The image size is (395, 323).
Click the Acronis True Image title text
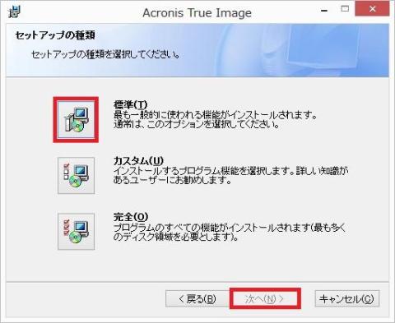[x=197, y=13]
